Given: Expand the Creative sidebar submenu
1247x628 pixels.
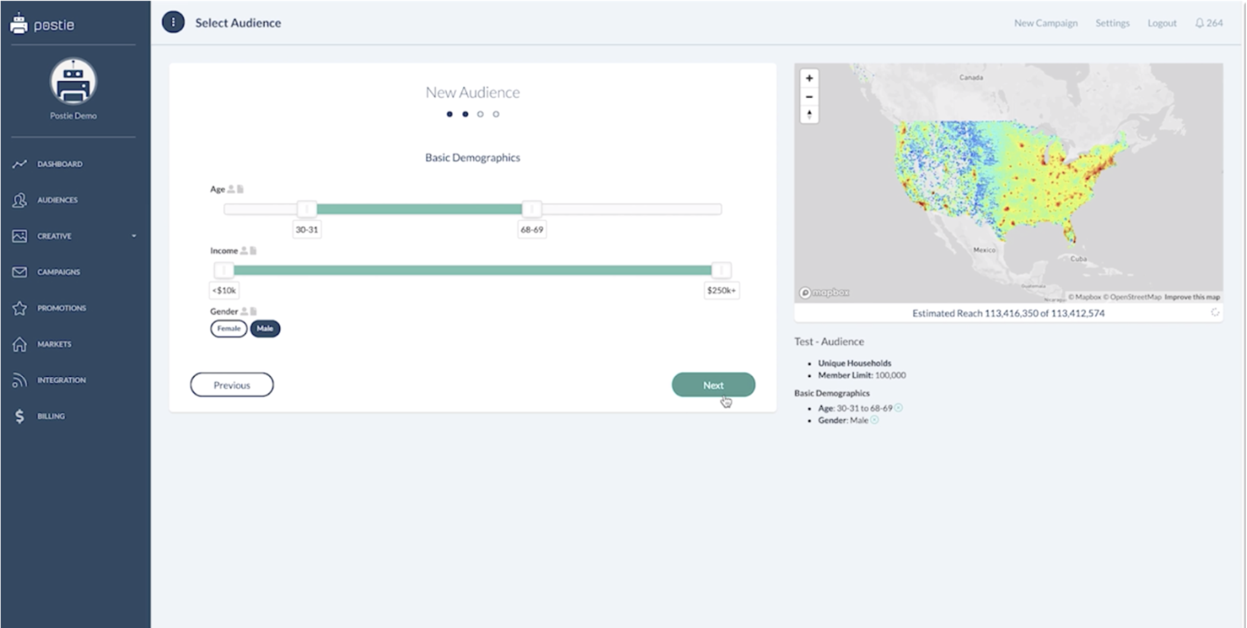Looking at the screenshot, I should point(134,236).
